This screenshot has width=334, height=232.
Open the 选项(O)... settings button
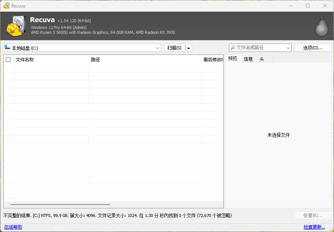(x=313, y=48)
